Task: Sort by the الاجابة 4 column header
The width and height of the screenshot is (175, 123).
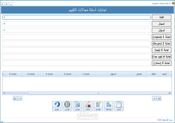Action: point(31,74)
